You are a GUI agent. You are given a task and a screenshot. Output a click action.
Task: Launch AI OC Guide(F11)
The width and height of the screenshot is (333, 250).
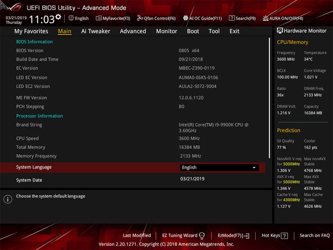[203, 18]
